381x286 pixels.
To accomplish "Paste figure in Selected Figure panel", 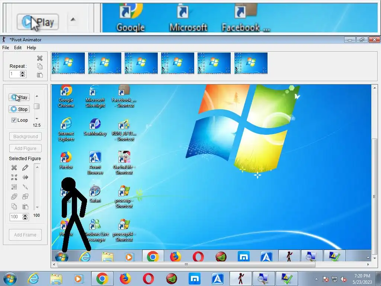I will (x=25, y=206).
